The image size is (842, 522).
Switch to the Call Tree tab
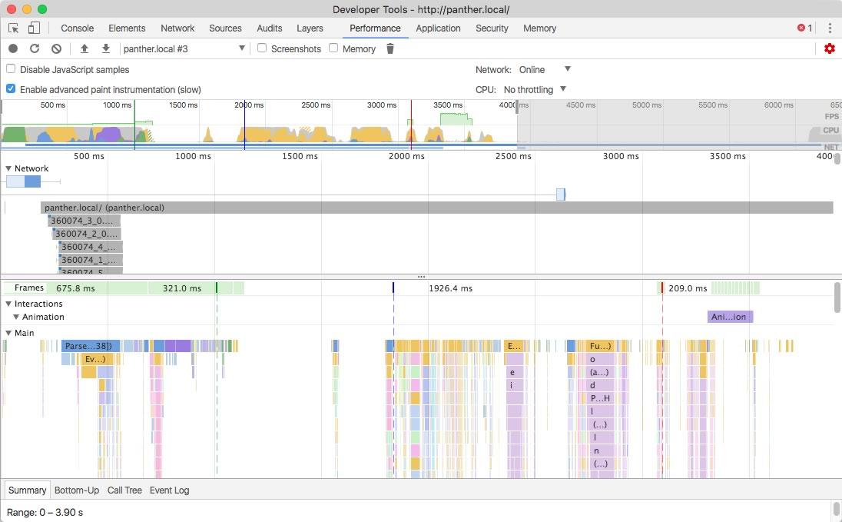click(124, 490)
